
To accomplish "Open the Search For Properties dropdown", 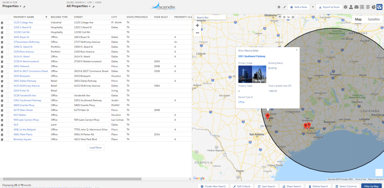I will coord(12,6).
